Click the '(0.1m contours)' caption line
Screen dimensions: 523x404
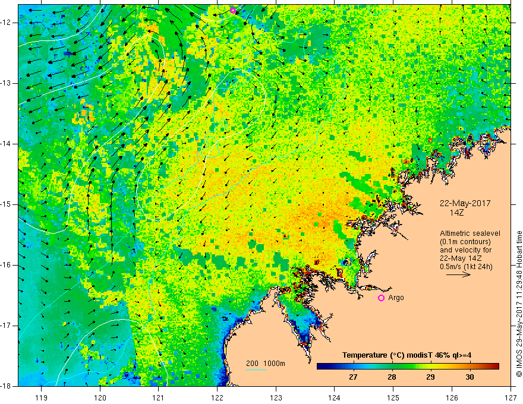pos(465,242)
